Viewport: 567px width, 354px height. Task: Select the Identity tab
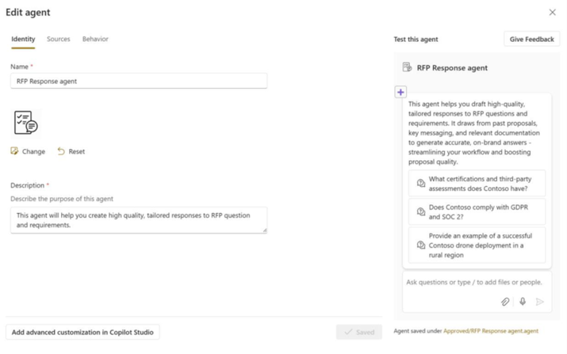(x=23, y=39)
